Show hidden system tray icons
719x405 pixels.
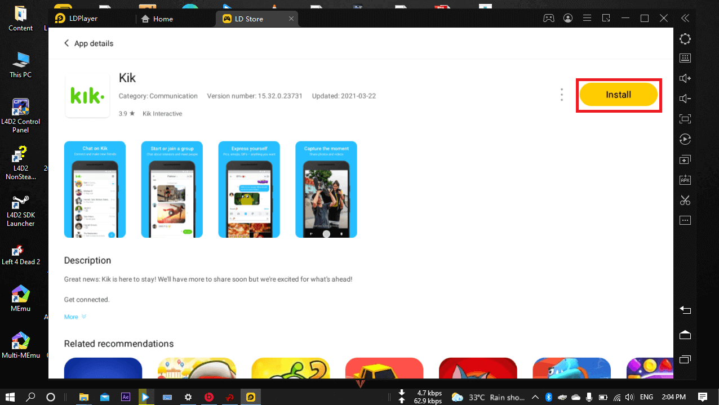click(x=535, y=397)
